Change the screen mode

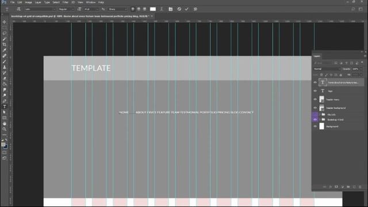(5, 158)
